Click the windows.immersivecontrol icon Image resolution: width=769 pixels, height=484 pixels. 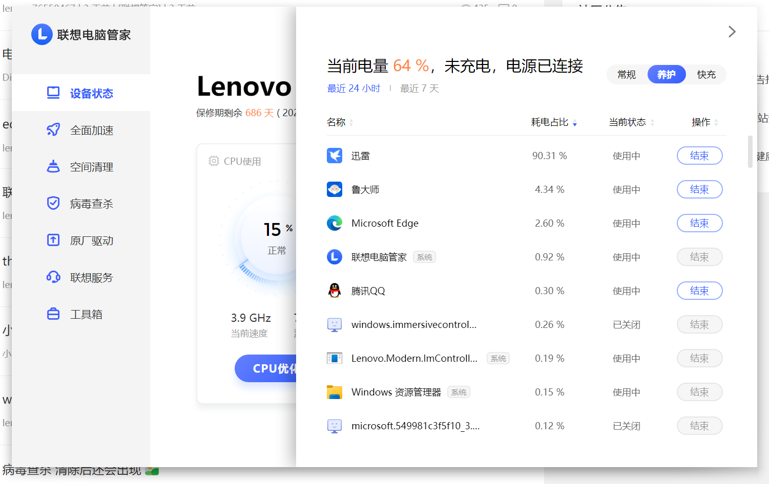coord(335,324)
